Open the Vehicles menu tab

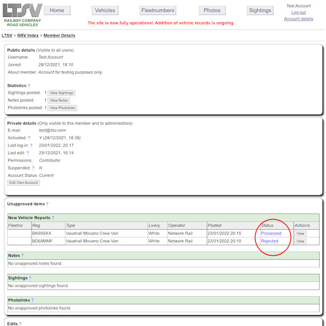coord(105,10)
